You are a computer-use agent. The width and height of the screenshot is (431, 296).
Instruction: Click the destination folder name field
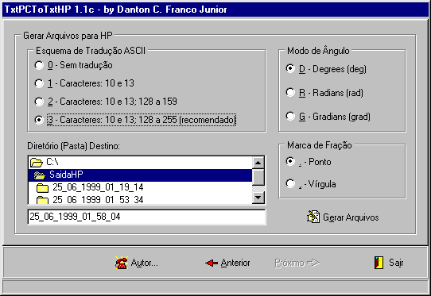[147, 217]
